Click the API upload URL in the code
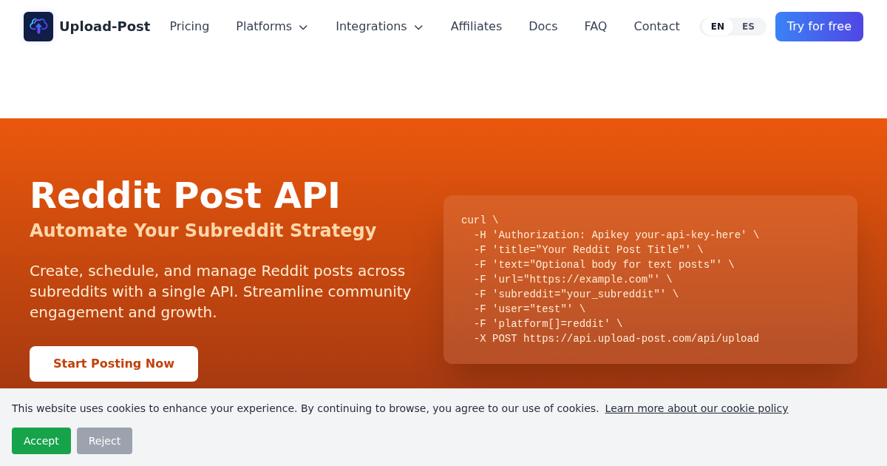 [642, 338]
